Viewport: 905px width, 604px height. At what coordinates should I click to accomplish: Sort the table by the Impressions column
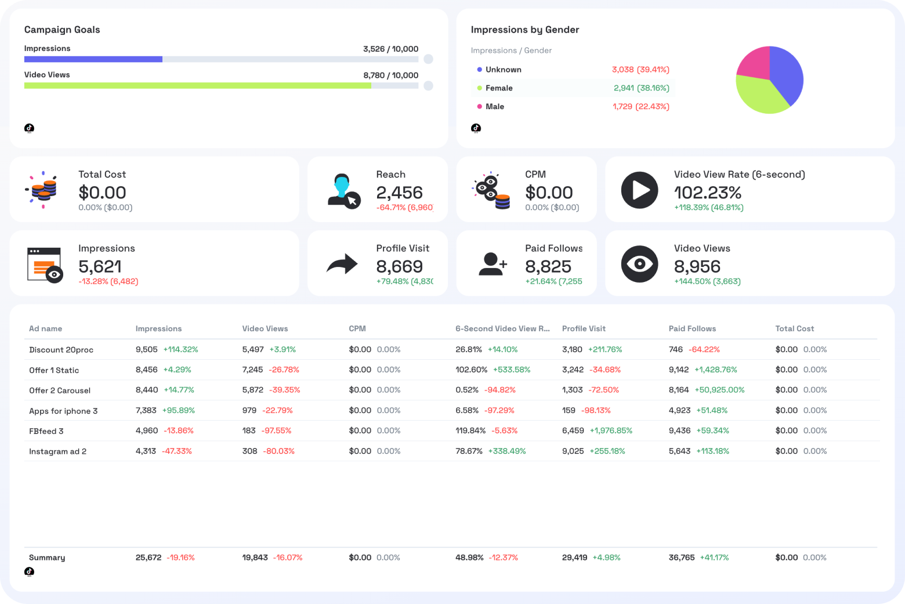pos(158,328)
